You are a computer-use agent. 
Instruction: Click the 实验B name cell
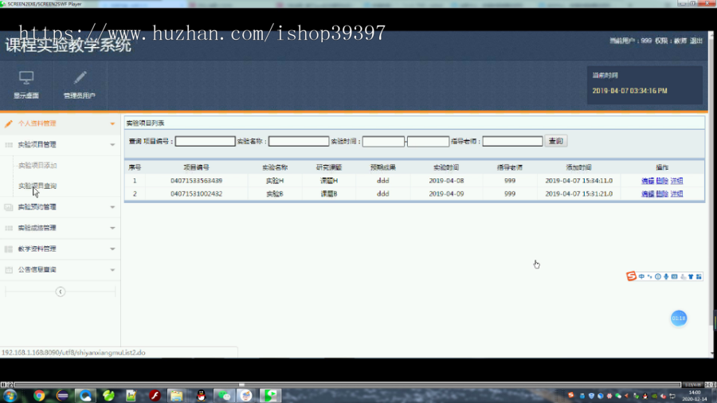(x=275, y=194)
